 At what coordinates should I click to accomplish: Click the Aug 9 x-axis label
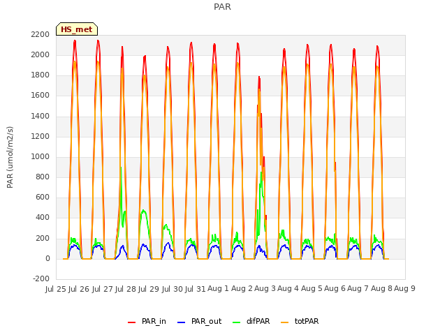coord(404,289)
